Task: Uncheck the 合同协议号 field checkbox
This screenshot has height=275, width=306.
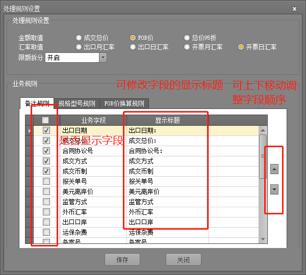Action: [46, 151]
